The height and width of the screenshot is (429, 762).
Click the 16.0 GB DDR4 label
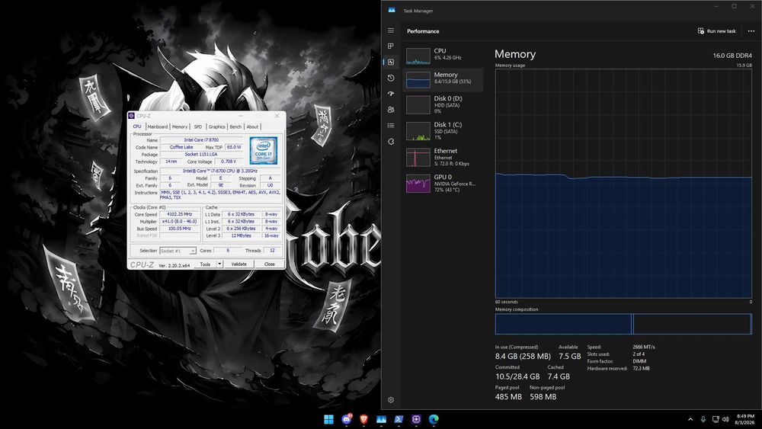[732, 56]
